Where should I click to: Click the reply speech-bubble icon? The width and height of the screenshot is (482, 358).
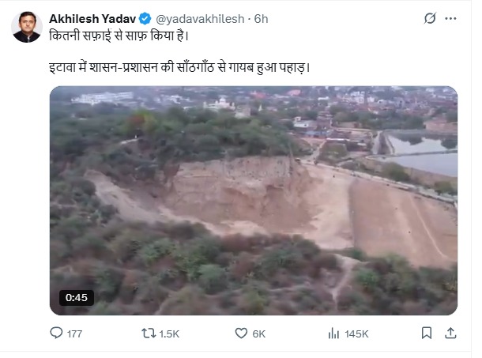[56, 334]
